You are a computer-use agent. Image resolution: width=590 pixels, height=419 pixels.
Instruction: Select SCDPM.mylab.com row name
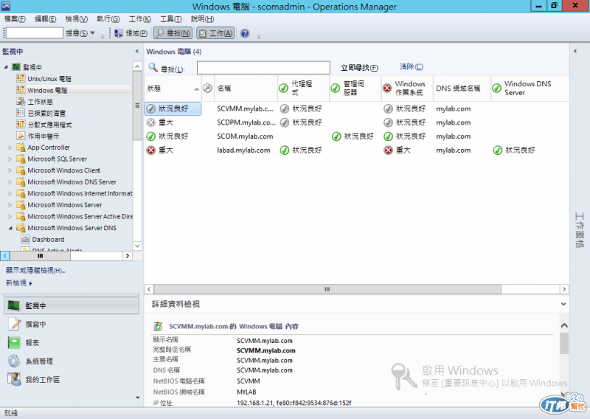tap(246, 122)
